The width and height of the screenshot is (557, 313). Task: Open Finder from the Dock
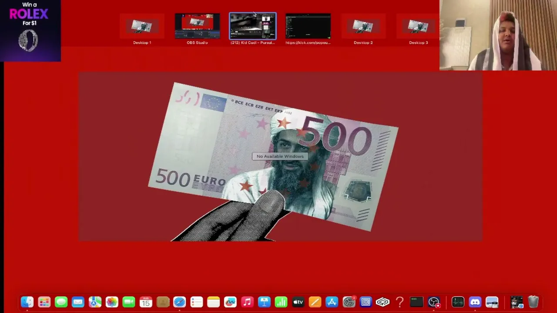tap(27, 302)
